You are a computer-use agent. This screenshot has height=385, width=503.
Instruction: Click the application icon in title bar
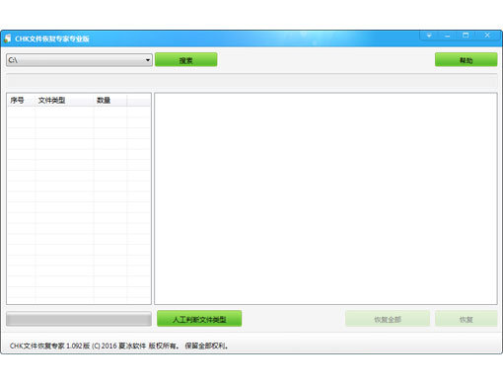pyautogui.click(x=8, y=38)
